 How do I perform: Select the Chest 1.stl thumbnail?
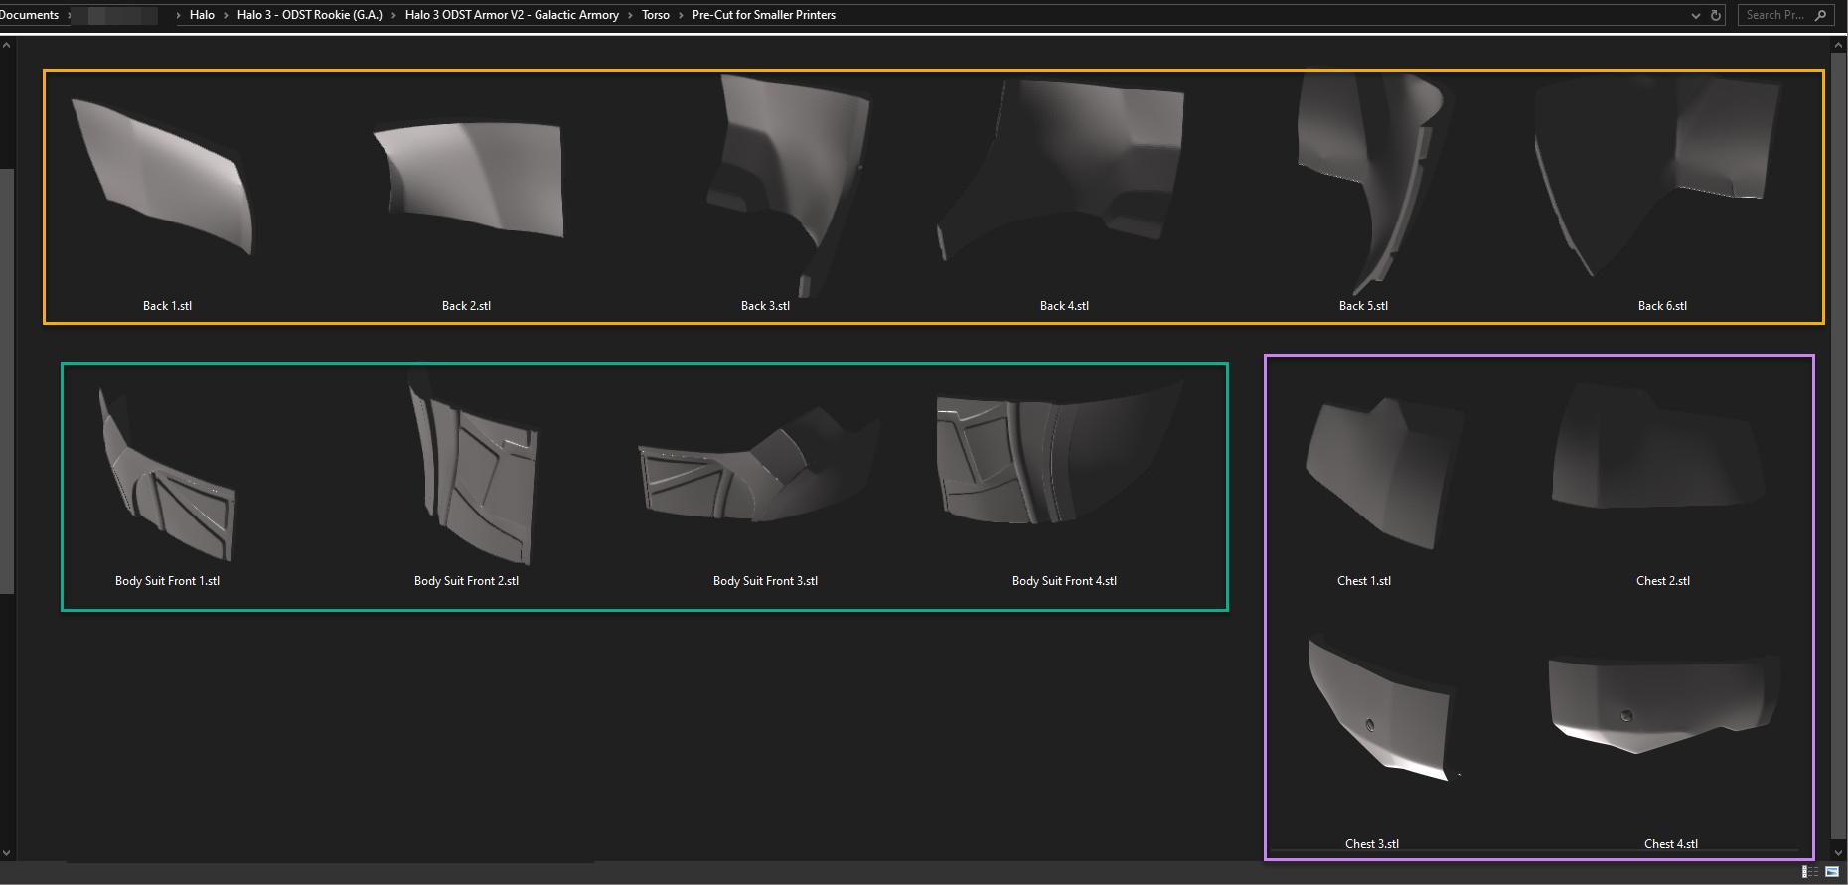pos(1385,473)
